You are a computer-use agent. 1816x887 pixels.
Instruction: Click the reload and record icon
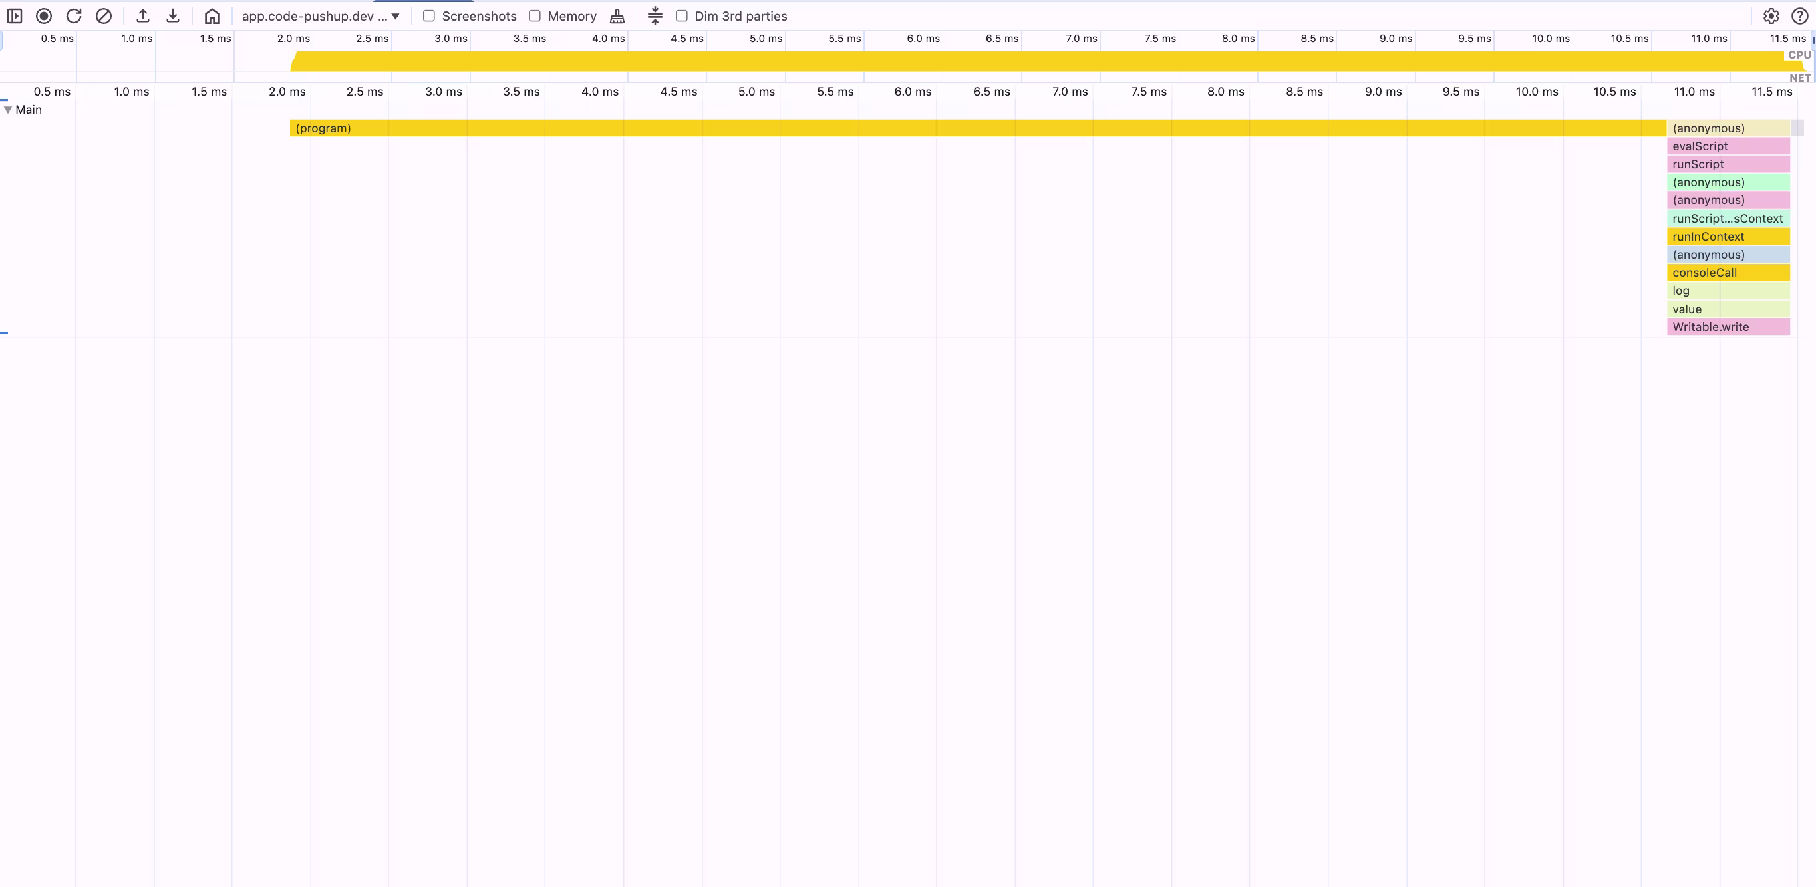[73, 15]
